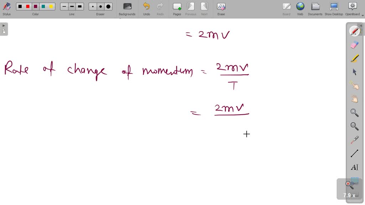The height and width of the screenshot is (205, 365).
Task: Open the OpenBoard menu
Action: [353, 9]
